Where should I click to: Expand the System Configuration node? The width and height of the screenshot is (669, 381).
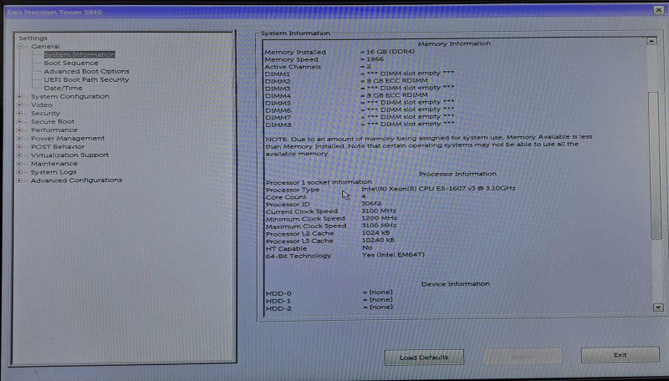[x=19, y=97]
